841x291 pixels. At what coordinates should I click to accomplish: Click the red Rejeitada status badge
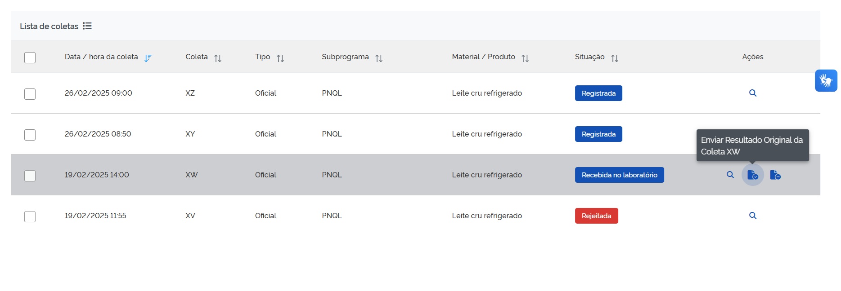[596, 216]
